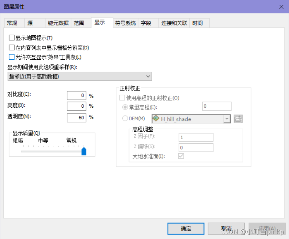
Task: Close the 图层属性 dialog
Action: (281, 7)
